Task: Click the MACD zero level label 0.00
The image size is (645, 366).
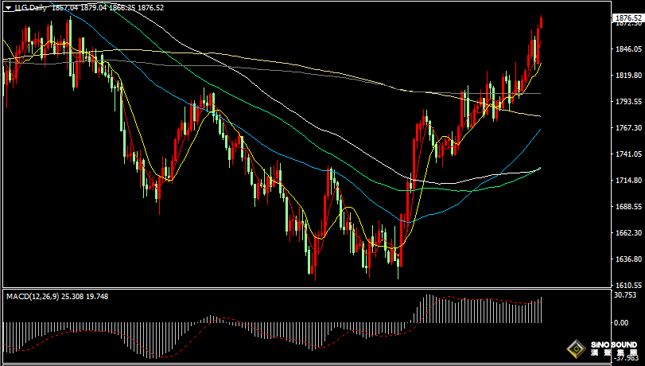Action: pos(621,323)
